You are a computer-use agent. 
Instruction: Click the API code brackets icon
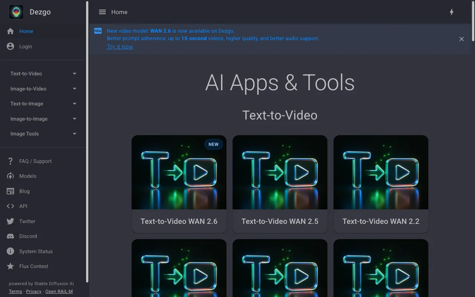tap(10, 206)
